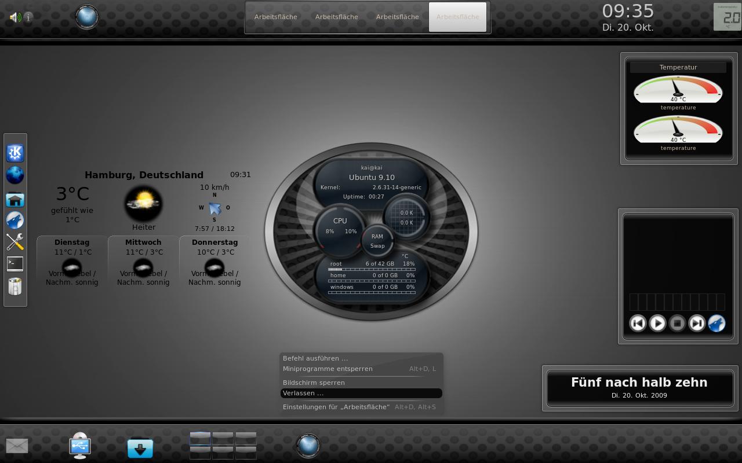This screenshot has width=742, height=463.
Task: Skip to previous track in media player
Action: [x=638, y=323]
